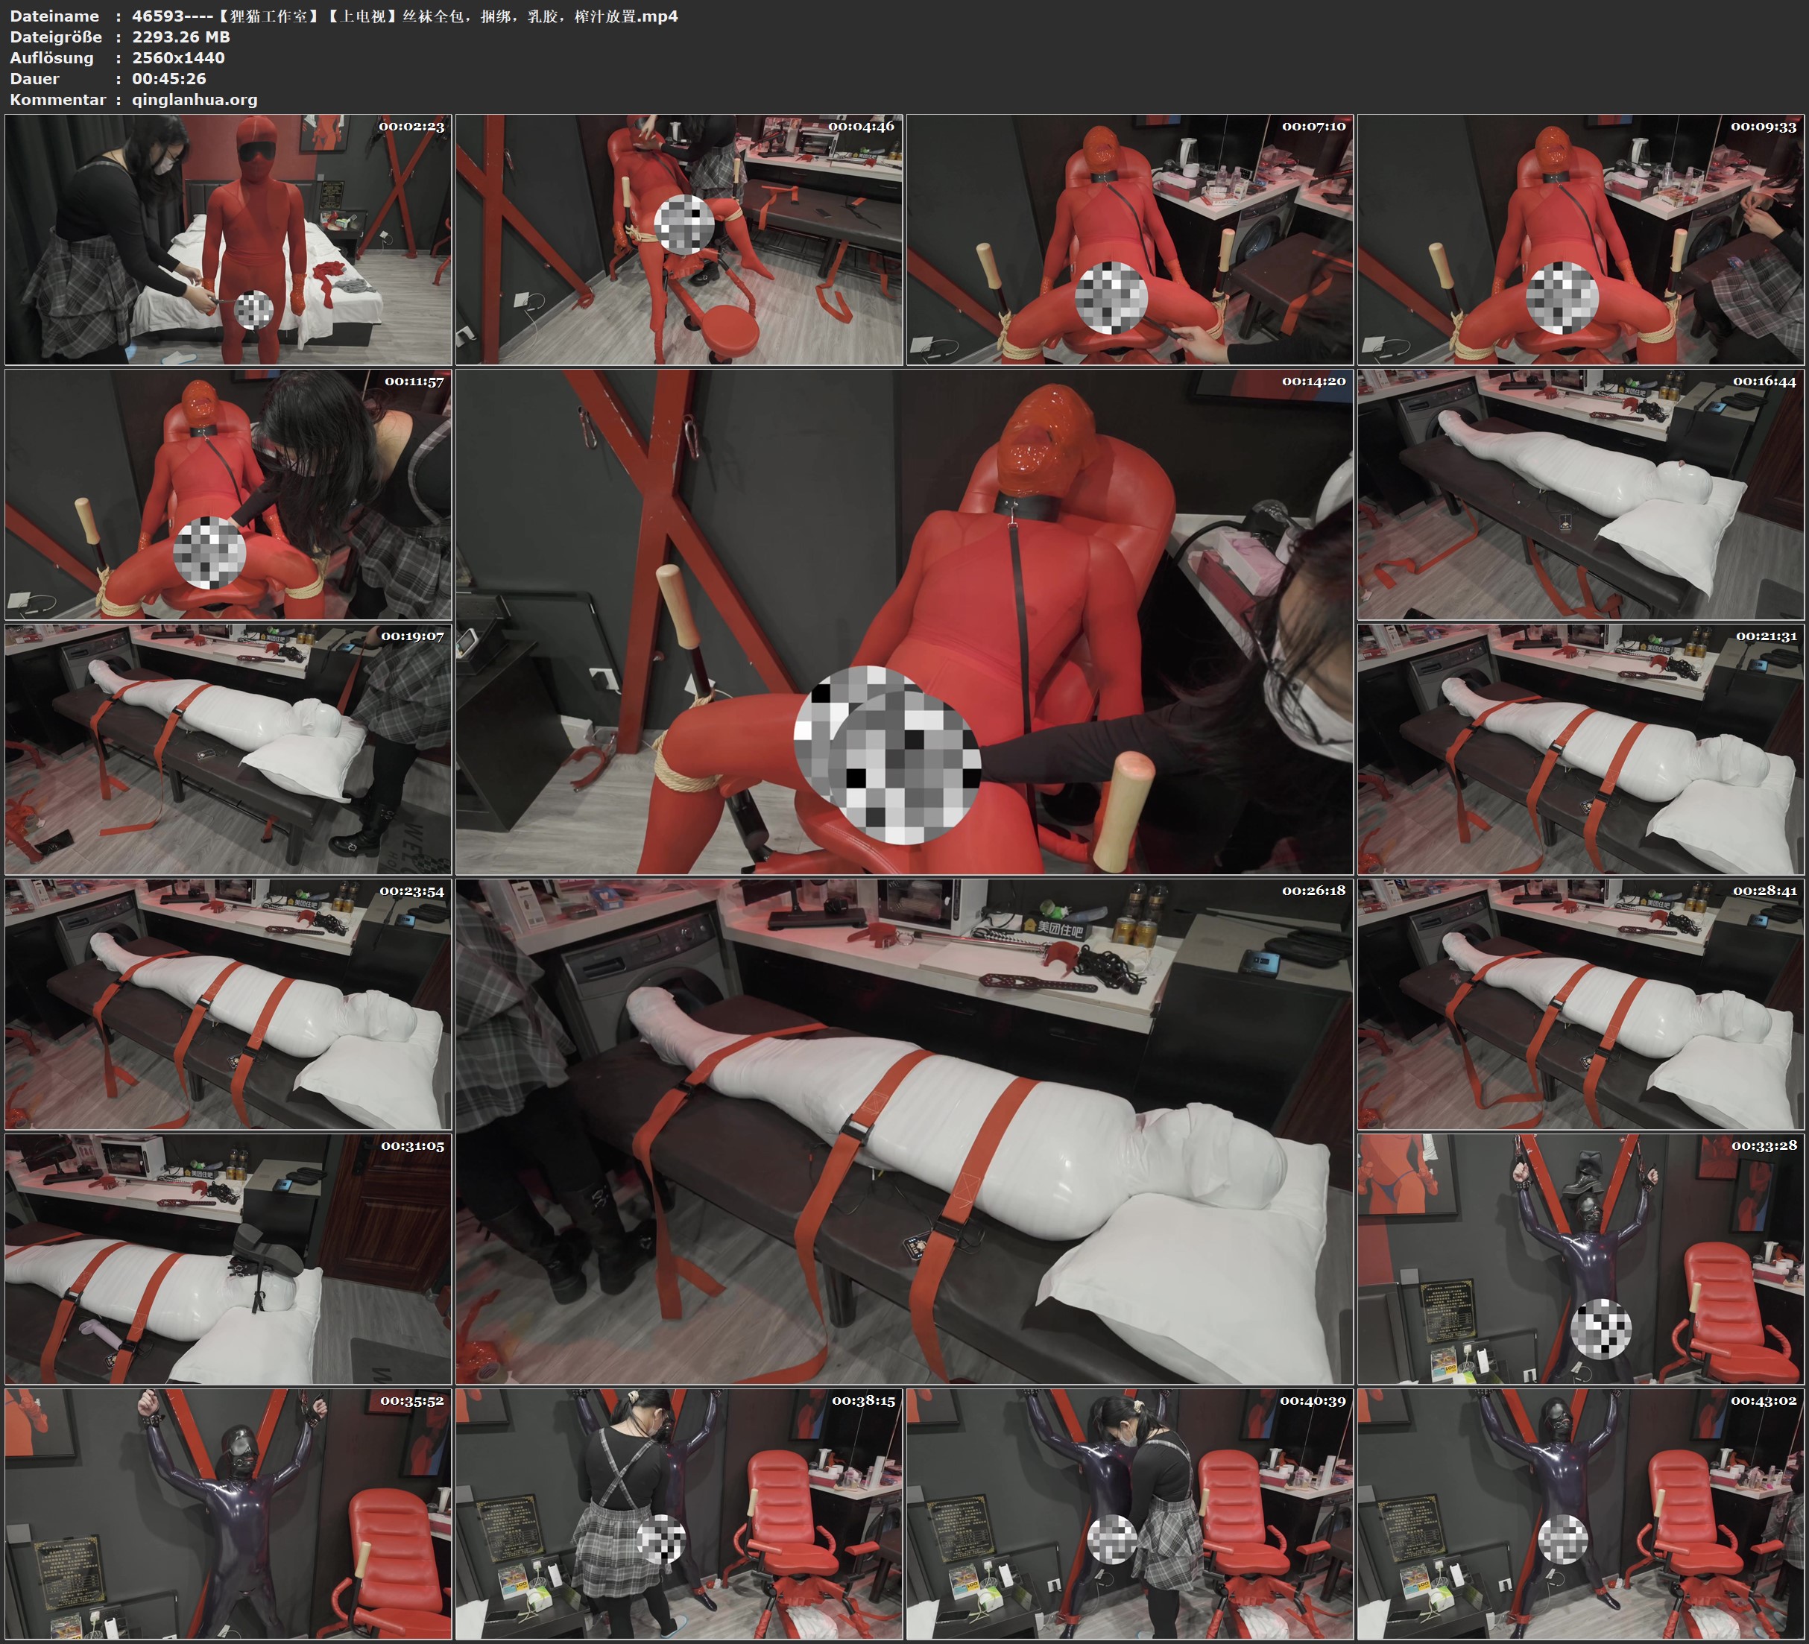Click the 00:09:33 preview frame
Viewport: 1809px width, 1644px height.
coord(1581,240)
